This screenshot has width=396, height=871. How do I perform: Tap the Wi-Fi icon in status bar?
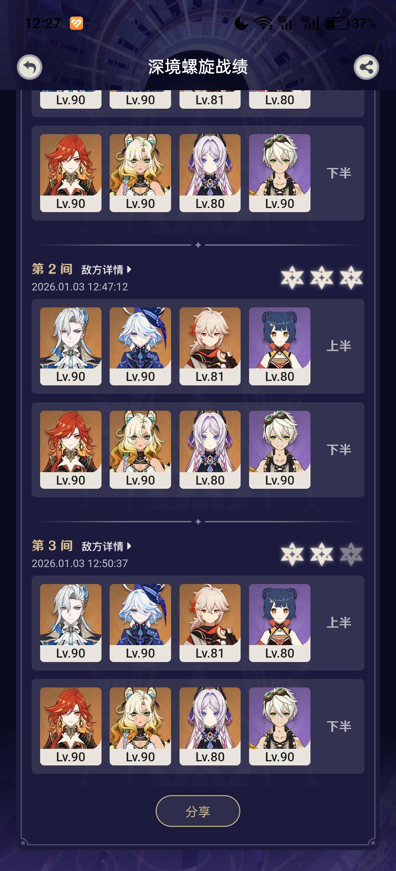point(263,23)
